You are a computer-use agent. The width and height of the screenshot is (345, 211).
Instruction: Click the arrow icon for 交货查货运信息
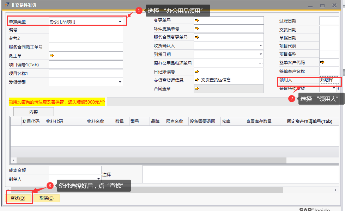[197, 80]
